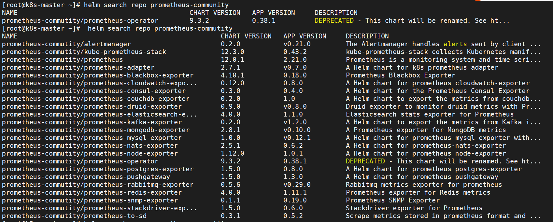Screen dimensions: 553x222
Task: Click 'prometheus-commutity/prometheus-kafka-exporter' name
Action: 92,122
